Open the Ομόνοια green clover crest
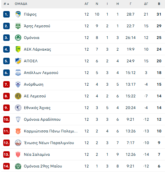 point(18,38)
